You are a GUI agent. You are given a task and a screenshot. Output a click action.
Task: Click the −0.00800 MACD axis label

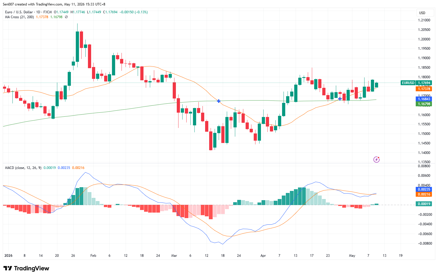425,243
